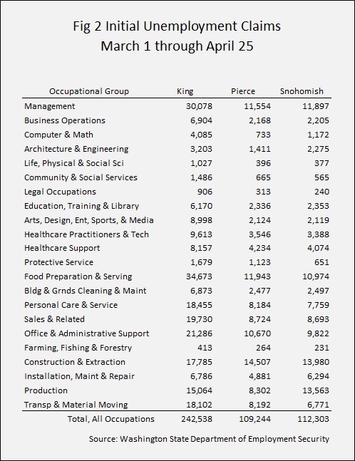
Task: Select the Snohomish column header
Action: pos(302,91)
